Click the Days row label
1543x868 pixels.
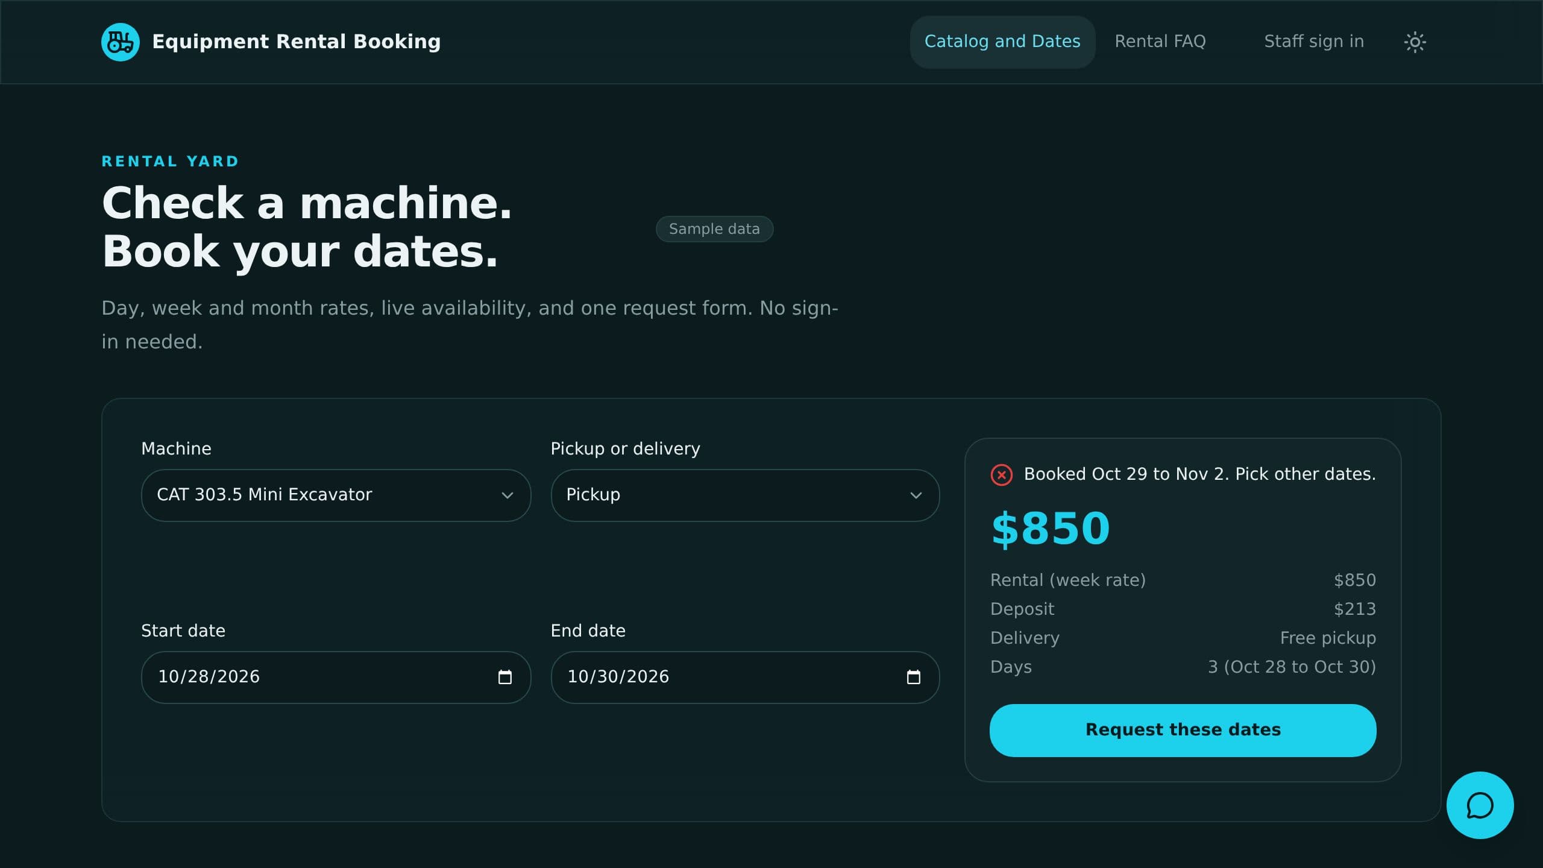pyautogui.click(x=1011, y=667)
